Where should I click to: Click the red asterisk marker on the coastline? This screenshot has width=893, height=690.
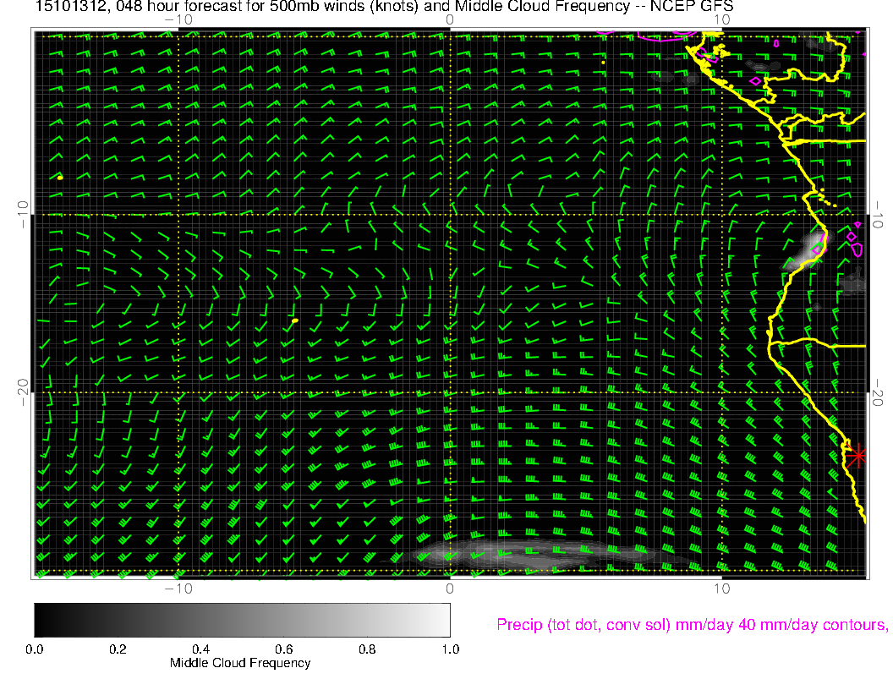pos(857,456)
